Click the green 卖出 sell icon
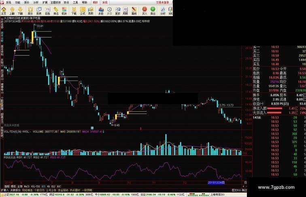Screen dimensions: 306x197 pos(153,11)
